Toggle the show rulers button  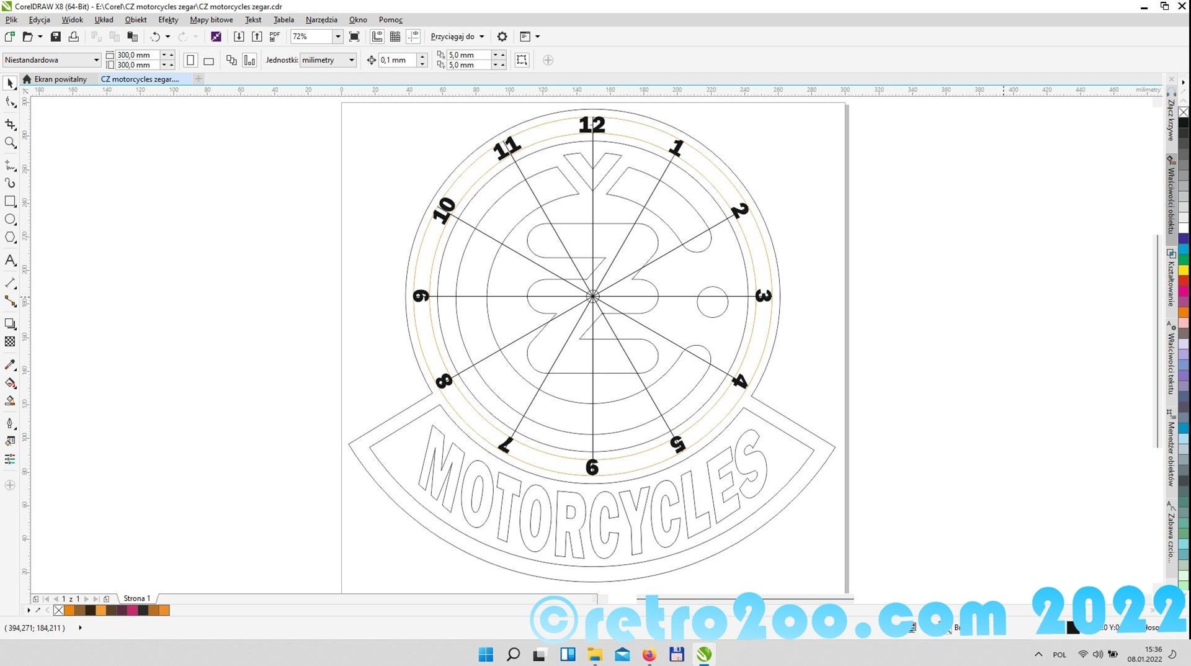[377, 37]
